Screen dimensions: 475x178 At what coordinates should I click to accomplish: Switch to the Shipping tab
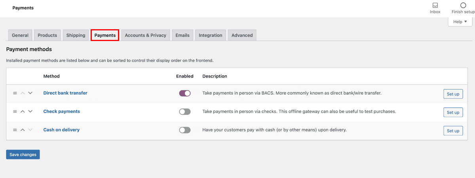coord(76,35)
